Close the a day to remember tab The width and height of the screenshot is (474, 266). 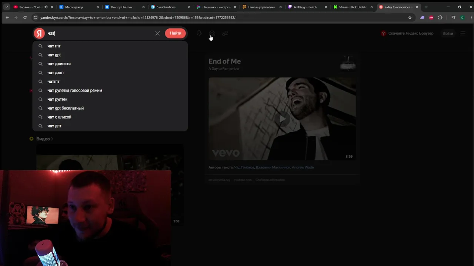417,7
